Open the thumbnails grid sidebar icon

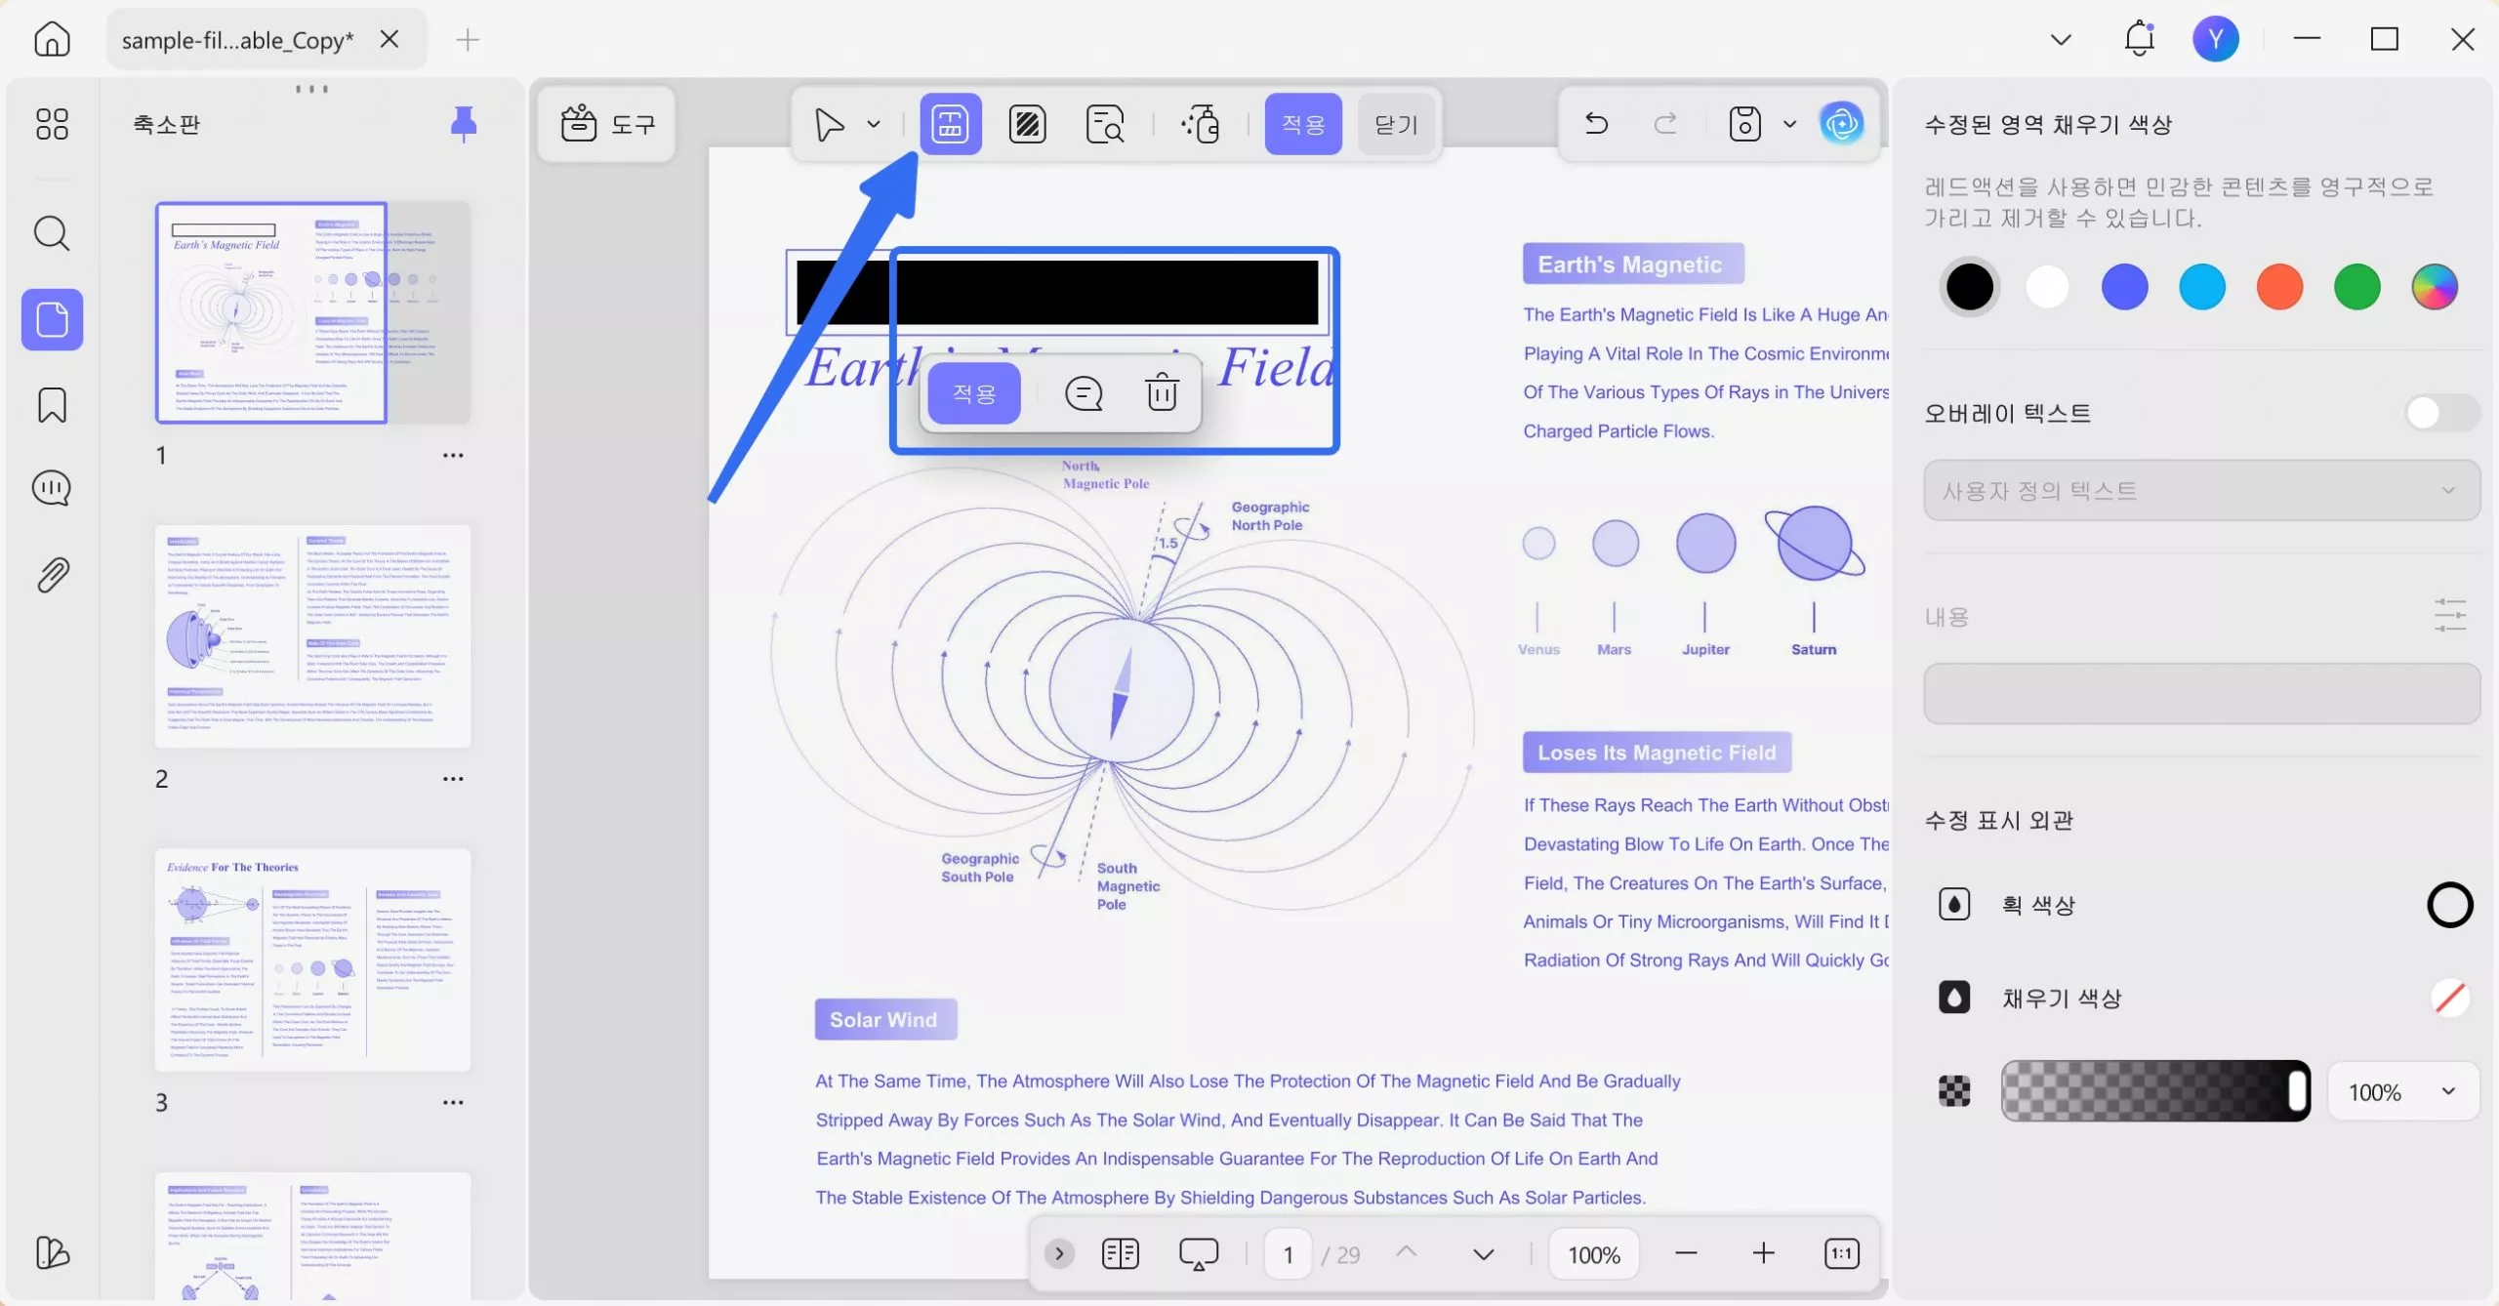(x=52, y=124)
